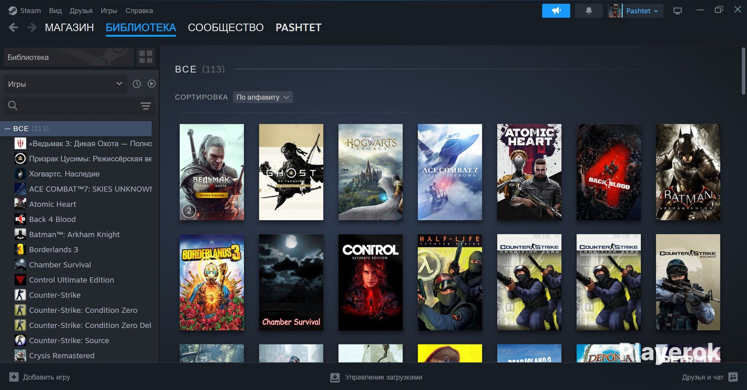Open advanced filter options icon

coord(146,106)
